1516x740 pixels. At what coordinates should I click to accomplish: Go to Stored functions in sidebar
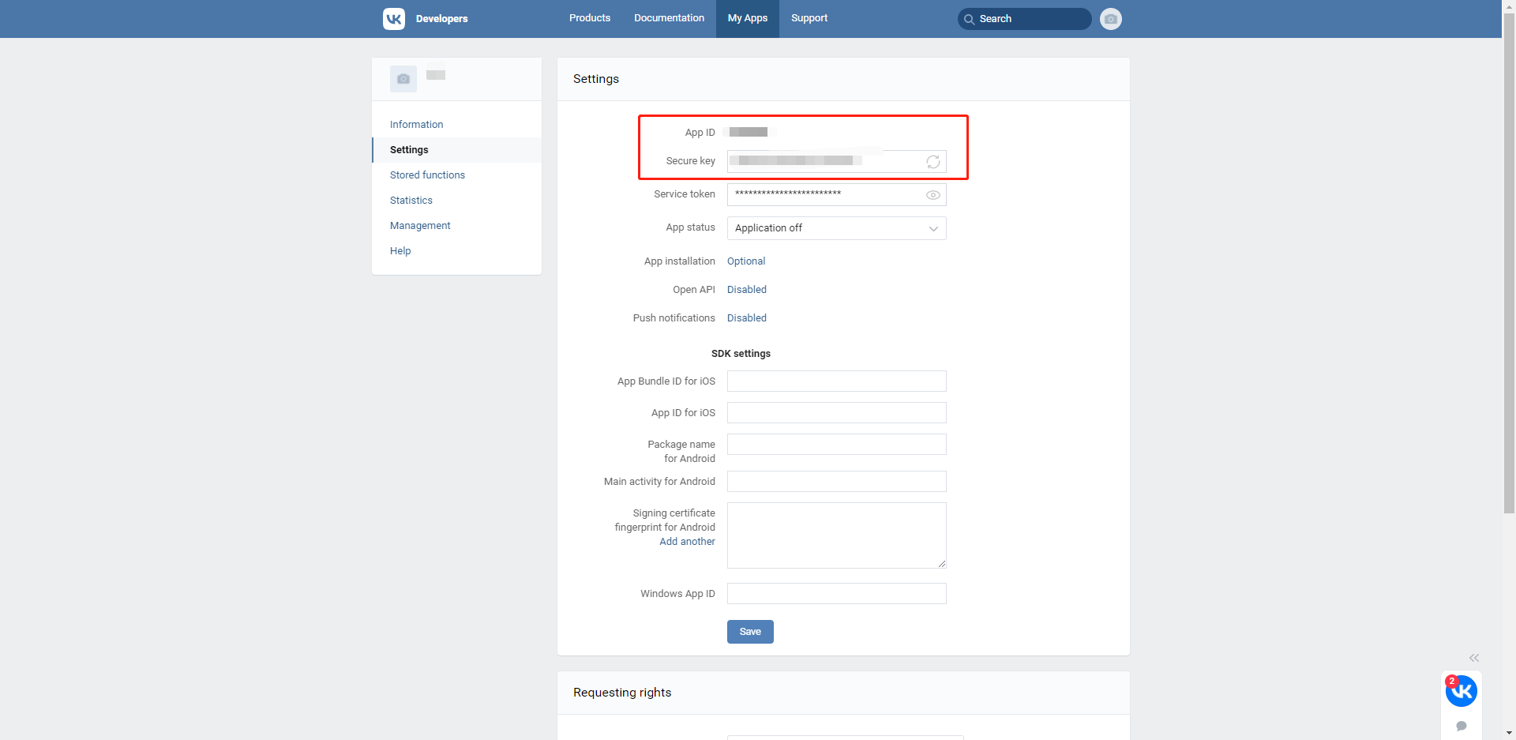(x=427, y=175)
